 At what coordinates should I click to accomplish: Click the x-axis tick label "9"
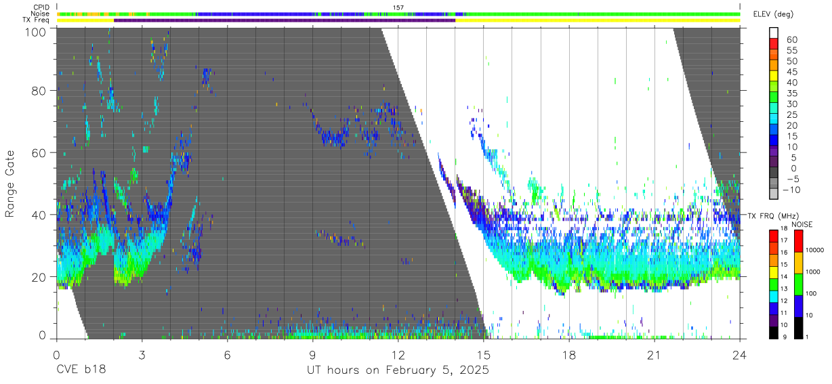(x=312, y=356)
